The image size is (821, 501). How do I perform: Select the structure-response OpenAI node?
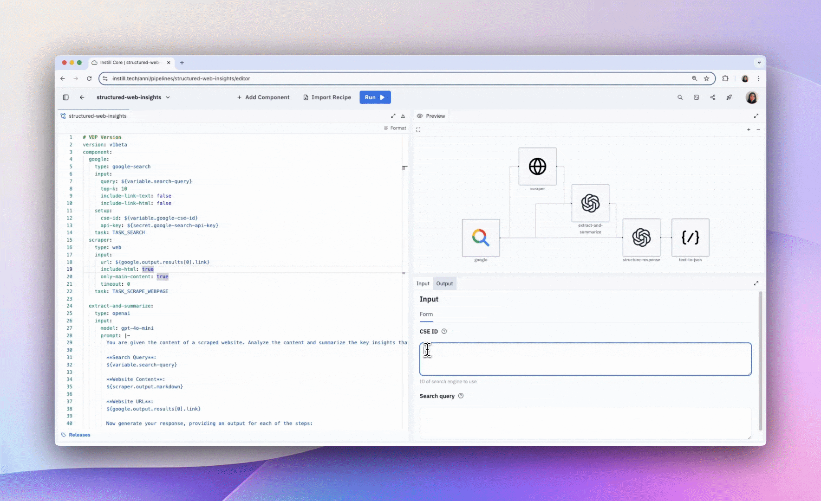(641, 238)
